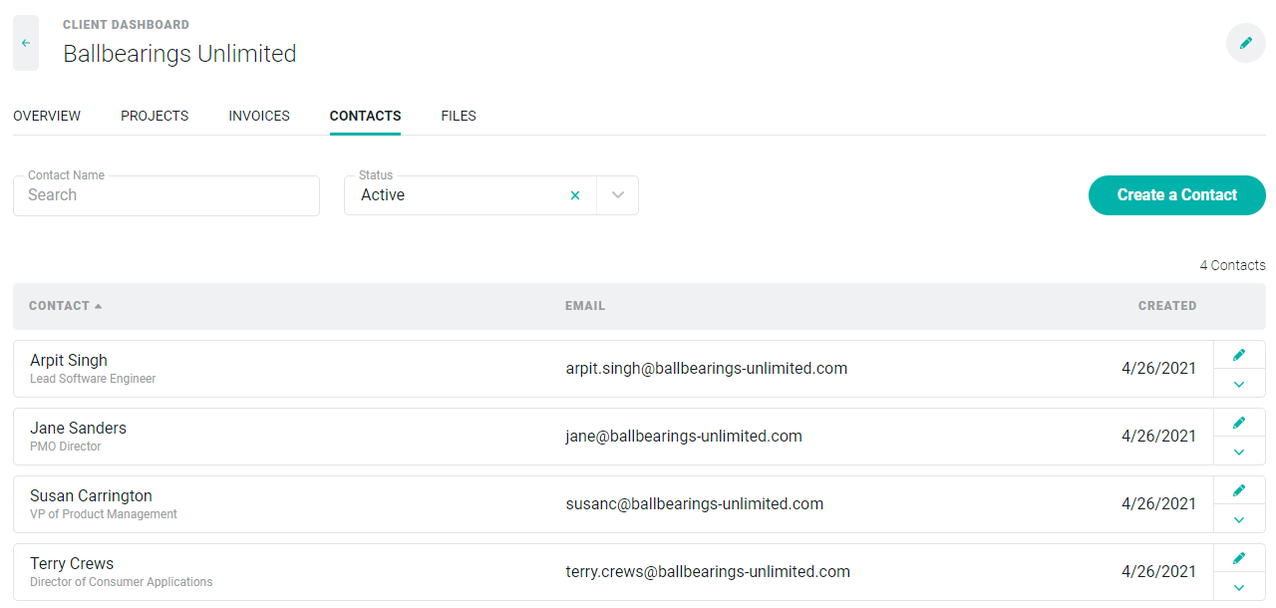Switch to the Overview tab

pyautogui.click(x=47, y=116)
